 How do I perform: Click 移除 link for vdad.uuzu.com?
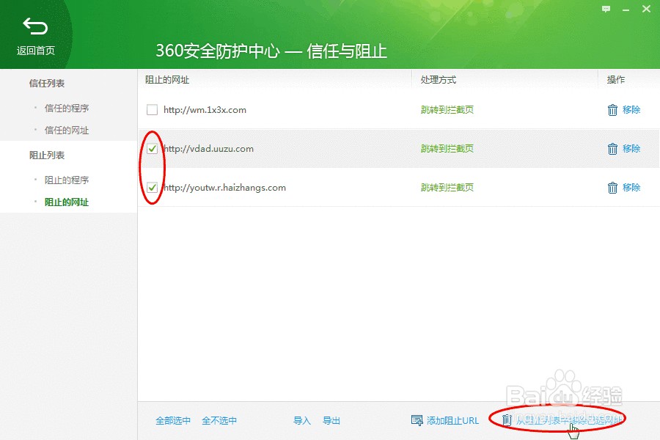pyautogui.click(x=631, y=149)
